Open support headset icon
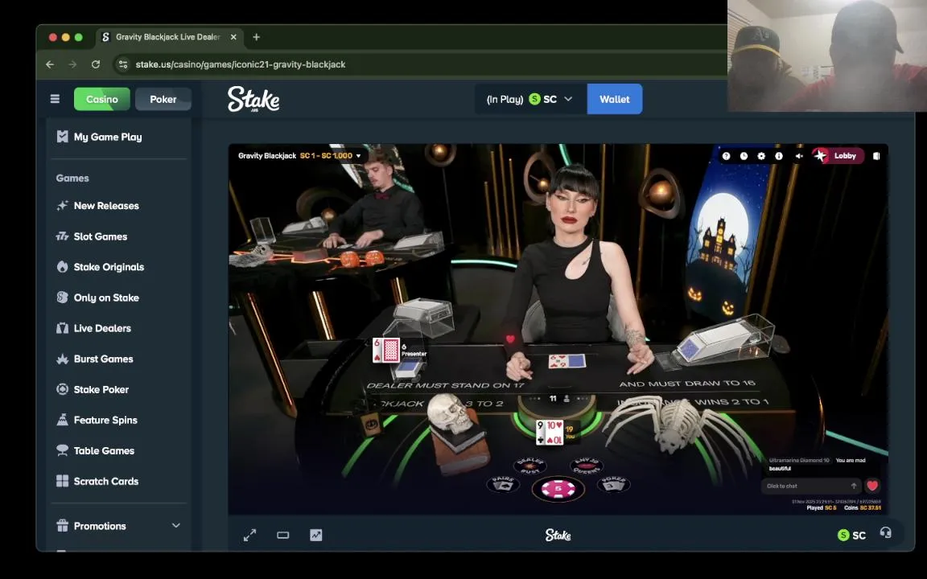Image resolution: width=927 pixels, height=579 pixels. (x=886, y=533)
